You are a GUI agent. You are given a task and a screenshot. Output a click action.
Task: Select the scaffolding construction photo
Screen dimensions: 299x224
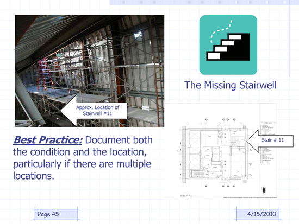tap(90, 71)
